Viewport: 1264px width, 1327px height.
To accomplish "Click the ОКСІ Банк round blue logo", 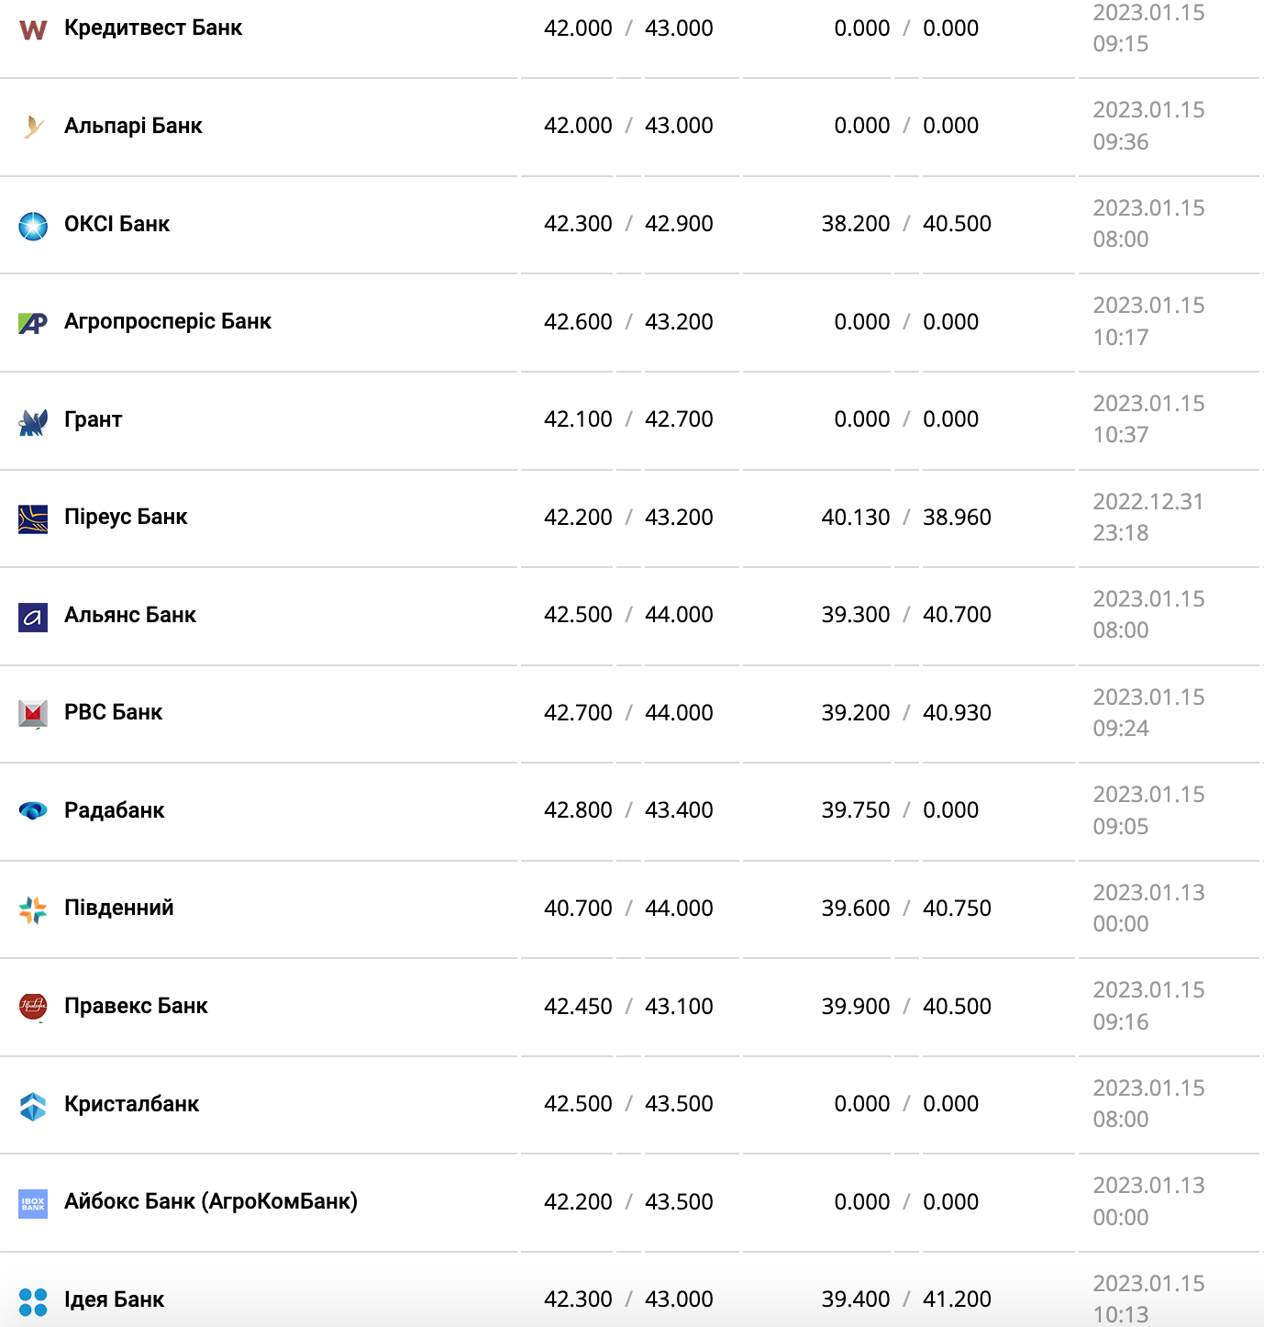I will pos(33,226).
